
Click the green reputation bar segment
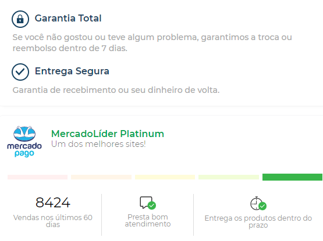[292, 177]
